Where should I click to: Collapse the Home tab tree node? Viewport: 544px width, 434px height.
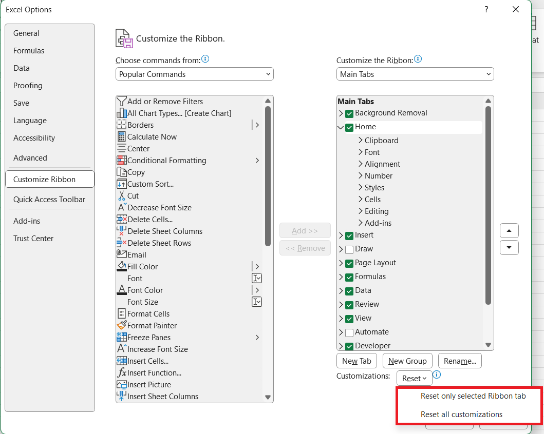point(341,127)
